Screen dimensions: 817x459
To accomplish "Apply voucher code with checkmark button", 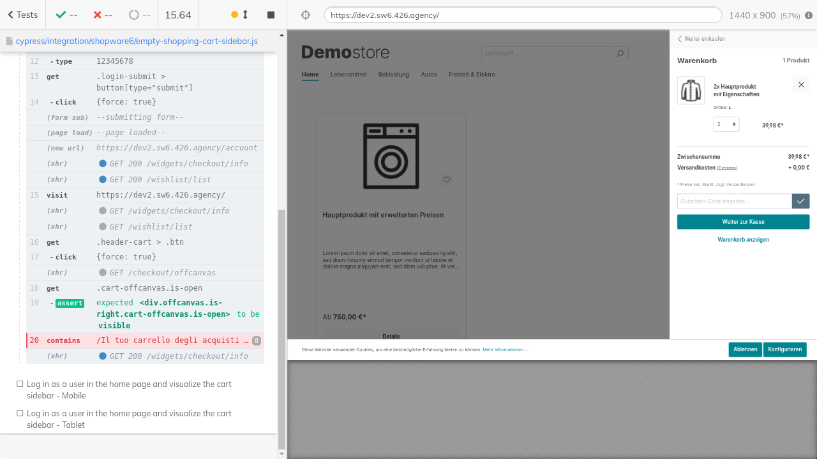I will tap(800, 201).
